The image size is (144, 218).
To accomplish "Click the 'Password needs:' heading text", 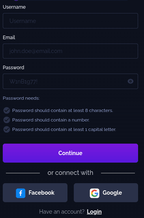I will click(21, 98).
